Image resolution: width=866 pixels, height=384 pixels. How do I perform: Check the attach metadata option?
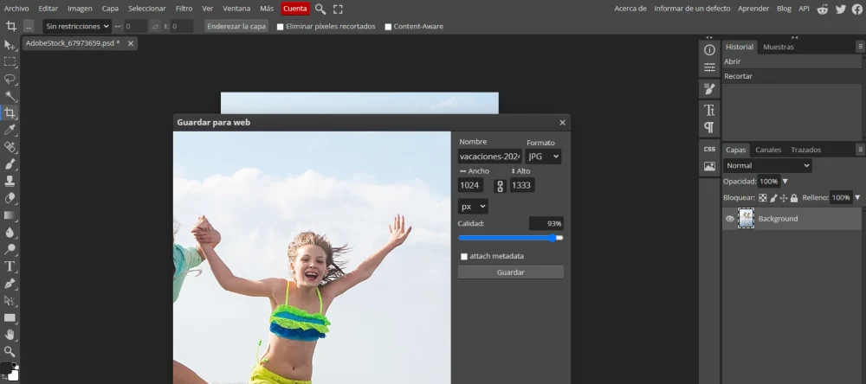pyautogui.click(x=464, y=257)
